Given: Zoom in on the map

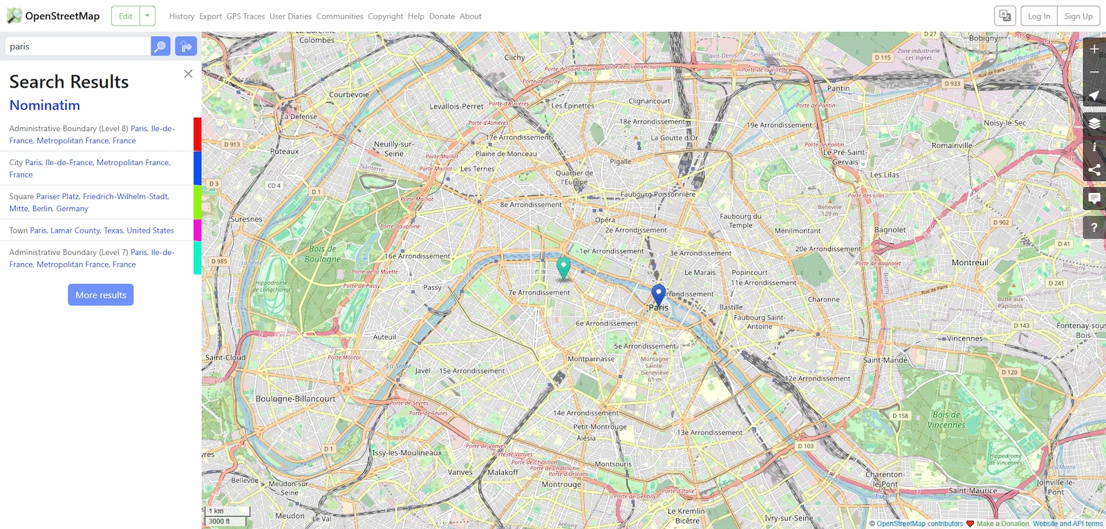Looking at the screenshot, I should click(1094, 49).
